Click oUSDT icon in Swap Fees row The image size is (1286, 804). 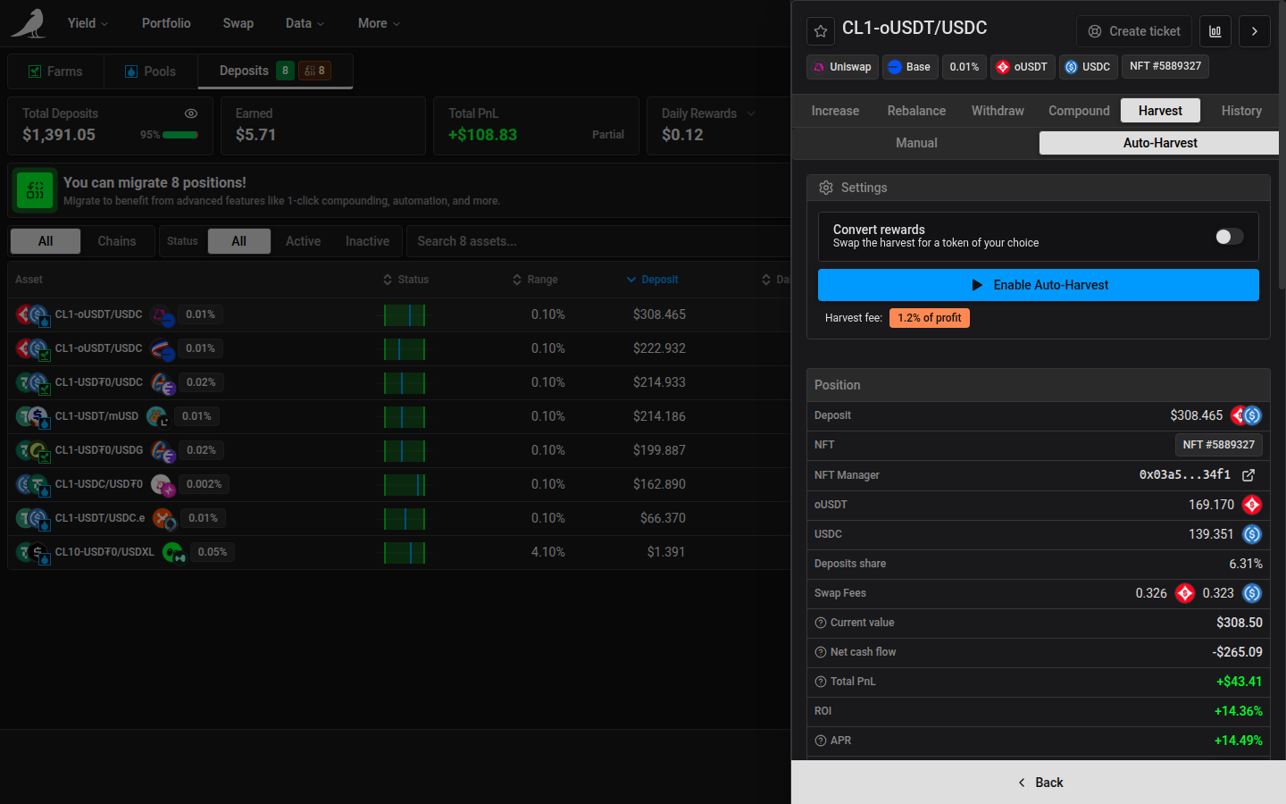[x=1185, y=593]
